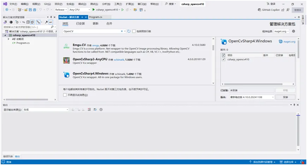Switch to the Installed NuGet tab

pos(80,24)
